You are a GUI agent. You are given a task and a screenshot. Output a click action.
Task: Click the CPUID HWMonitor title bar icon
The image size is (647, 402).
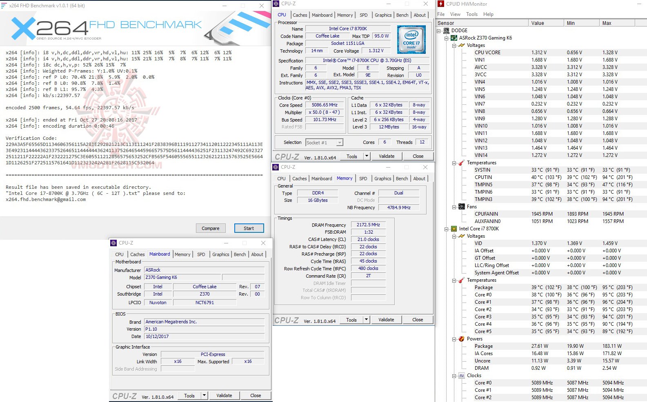coord(441,4)
